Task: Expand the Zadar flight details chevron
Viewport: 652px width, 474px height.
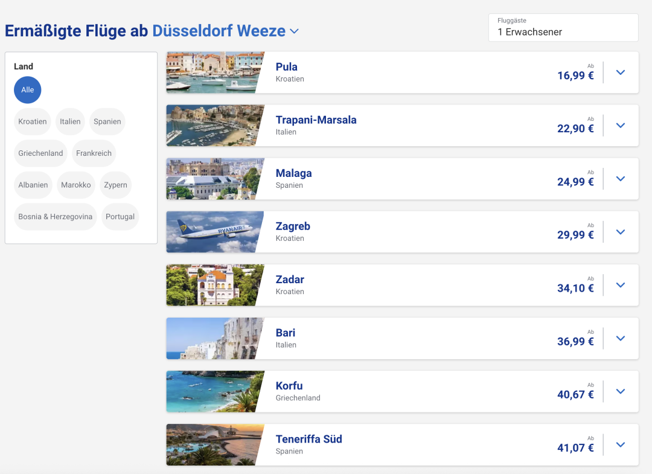Action: click(621, 285)
